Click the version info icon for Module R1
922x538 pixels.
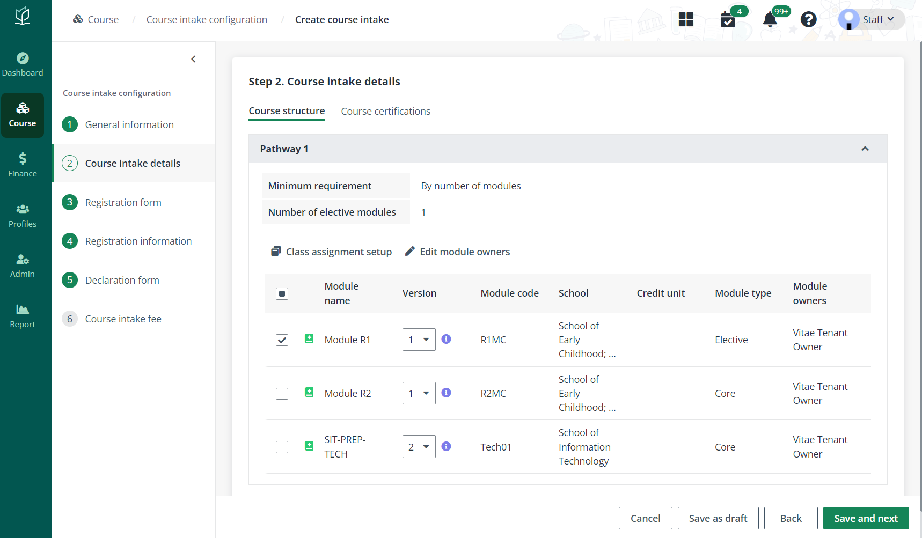(446, 339)
